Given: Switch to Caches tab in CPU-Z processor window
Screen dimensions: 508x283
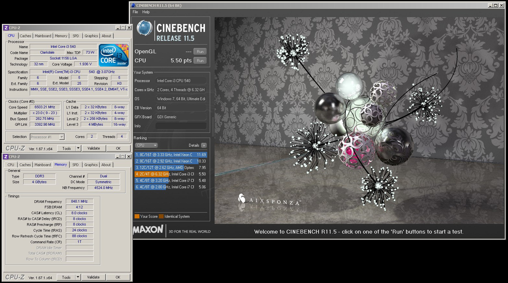Looking at the screenshot, I should [25, 36].
